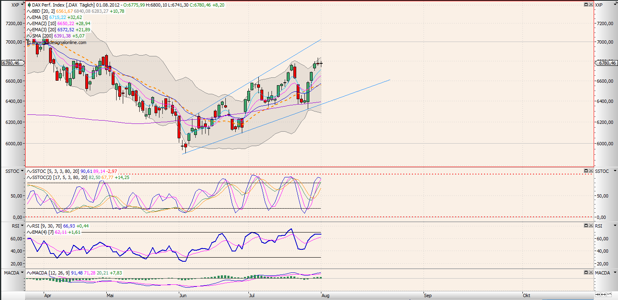Click the candlestick symbol icon beside DAX Perf. Index
Image resolution: width=618 pixels, height=300 pixels.
(29, 5)
